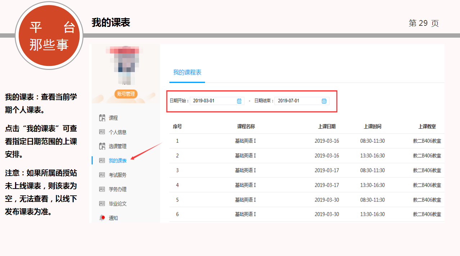Click the 考试服务 sidebar icon
This screenshot has height=256, width=460.
102,175
